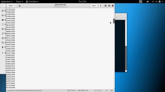This screenshot has height=92, width=165.
Task: Open the Applications menu
Action: coord(7,2)
